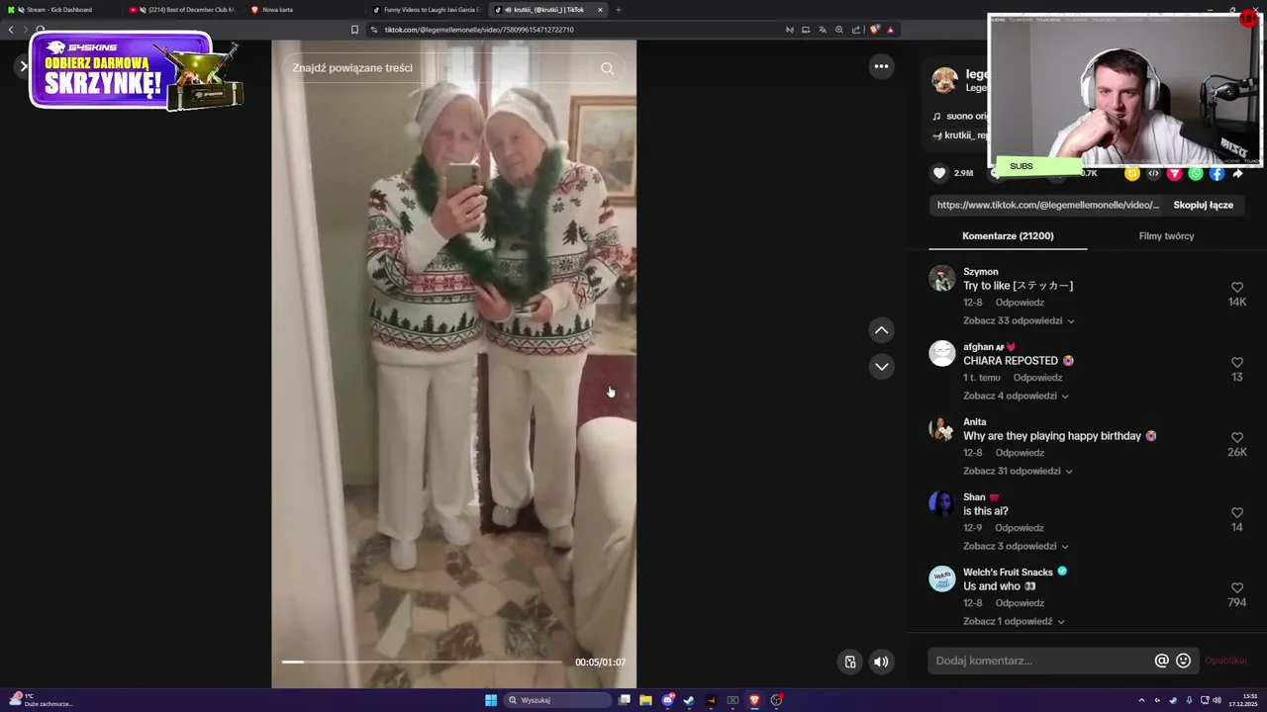
Task: Like Szymon's comment
Action: tap(1237, 288)
